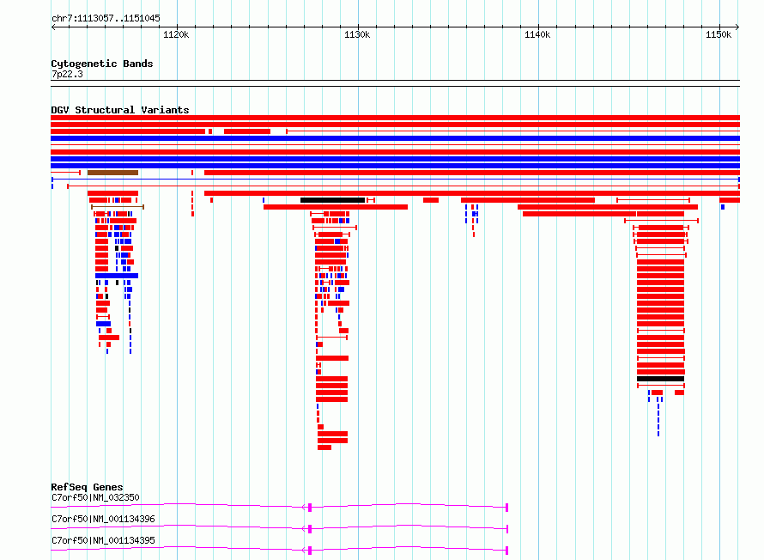764x560 pixels.
Task: Click the thin brown line variant with end caps
Action: [118, 207]
